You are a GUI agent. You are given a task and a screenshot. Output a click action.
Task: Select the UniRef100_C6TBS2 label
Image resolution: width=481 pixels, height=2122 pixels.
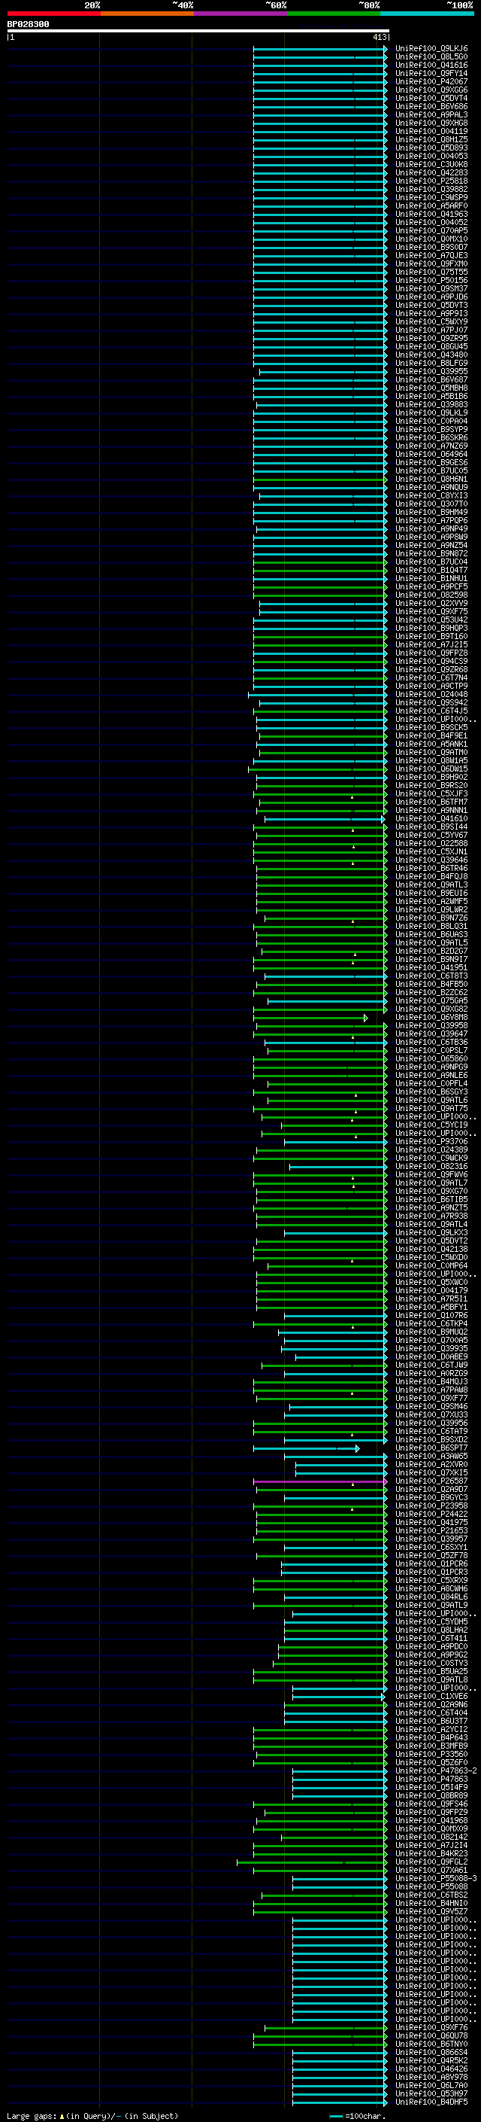point(431,1895)
